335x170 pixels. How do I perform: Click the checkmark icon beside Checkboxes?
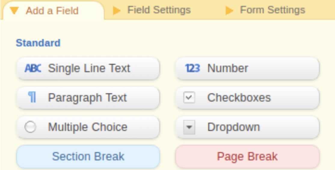189,98
